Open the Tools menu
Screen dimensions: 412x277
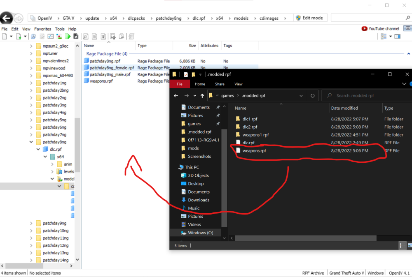(60, 29)
